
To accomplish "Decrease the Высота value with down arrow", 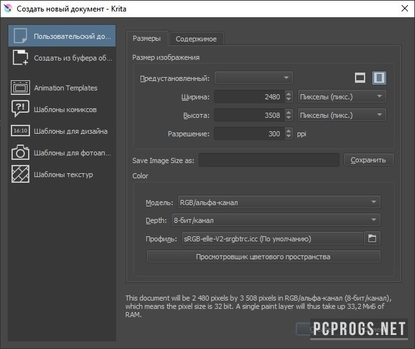I will (289, 118).
